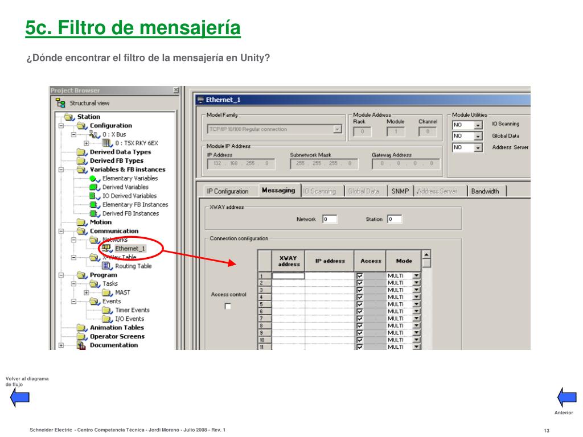The height and width of the screenshot is (437, 583).
Task: Open the Derived Data Types folder icon
Action: (x=82, y=152)
